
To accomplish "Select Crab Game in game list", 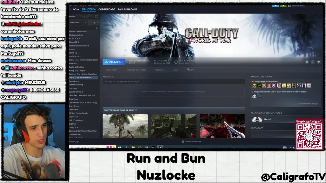I will [74, 99].
